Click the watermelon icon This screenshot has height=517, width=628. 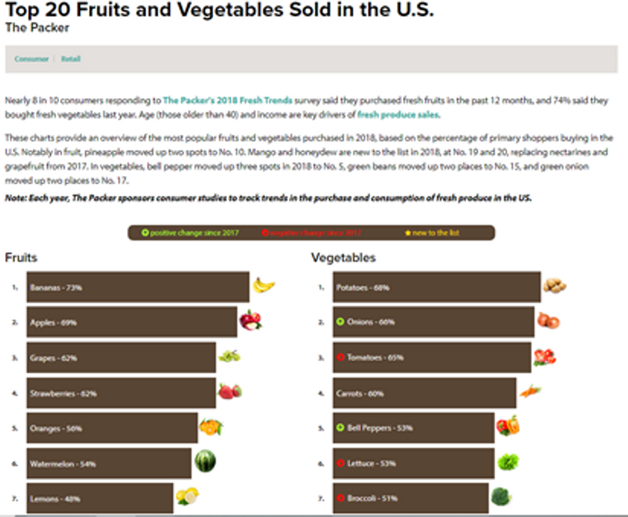[x=205, y=461]
